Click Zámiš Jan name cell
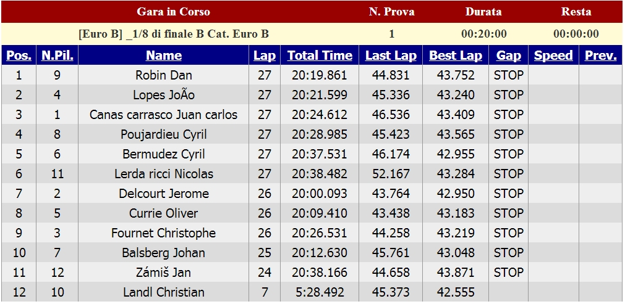This screenshot has height=304, width=625. point(163,272)
